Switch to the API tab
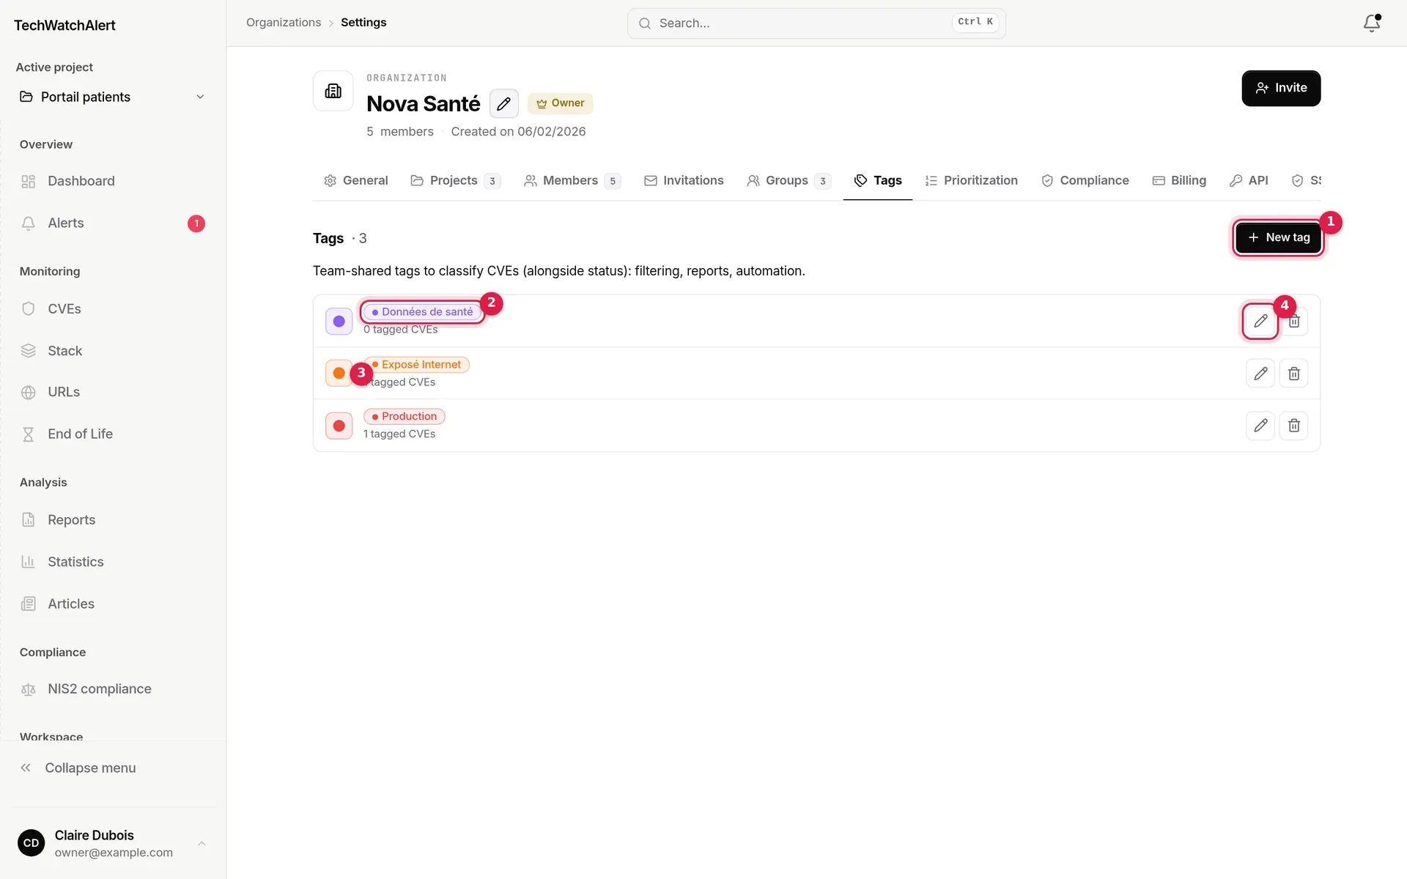 point(1249,181)
